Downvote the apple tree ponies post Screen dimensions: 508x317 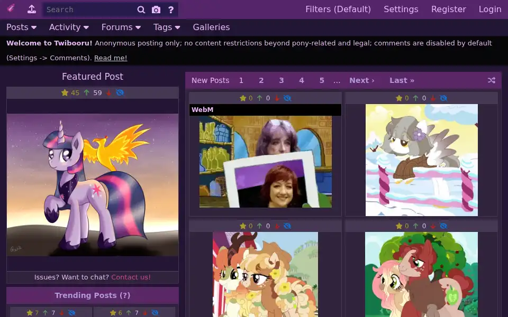[x=433, y=226]
